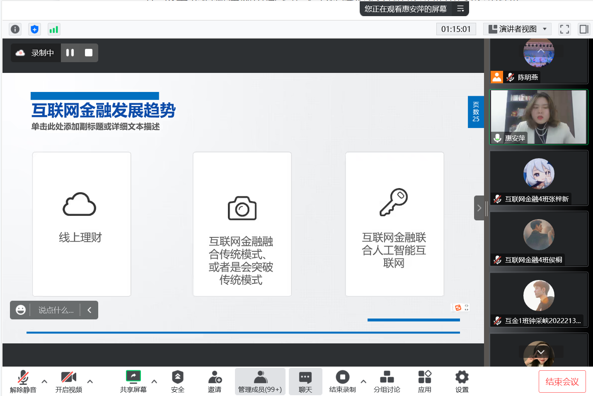The height and width of the screenshot is (396, 593).
Task: Open the Chat (聊天) panel
Action: (x=305, y=382)
